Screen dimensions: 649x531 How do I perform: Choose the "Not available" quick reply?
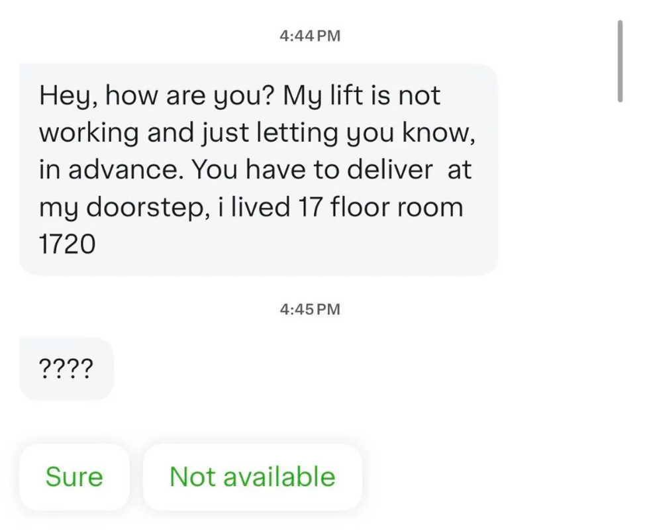(x=252, y=477)
